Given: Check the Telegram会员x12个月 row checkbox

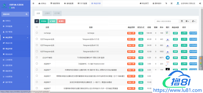Looking at the screenshot, I should (x=37, y=39).
